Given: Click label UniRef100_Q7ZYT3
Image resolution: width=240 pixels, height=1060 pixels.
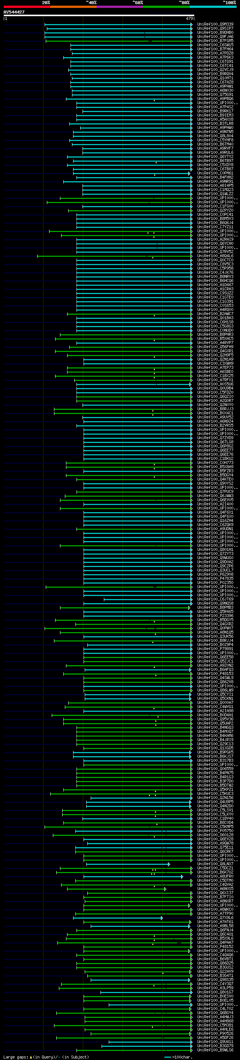Looking at the screenshot, I should tap(215, 554).
